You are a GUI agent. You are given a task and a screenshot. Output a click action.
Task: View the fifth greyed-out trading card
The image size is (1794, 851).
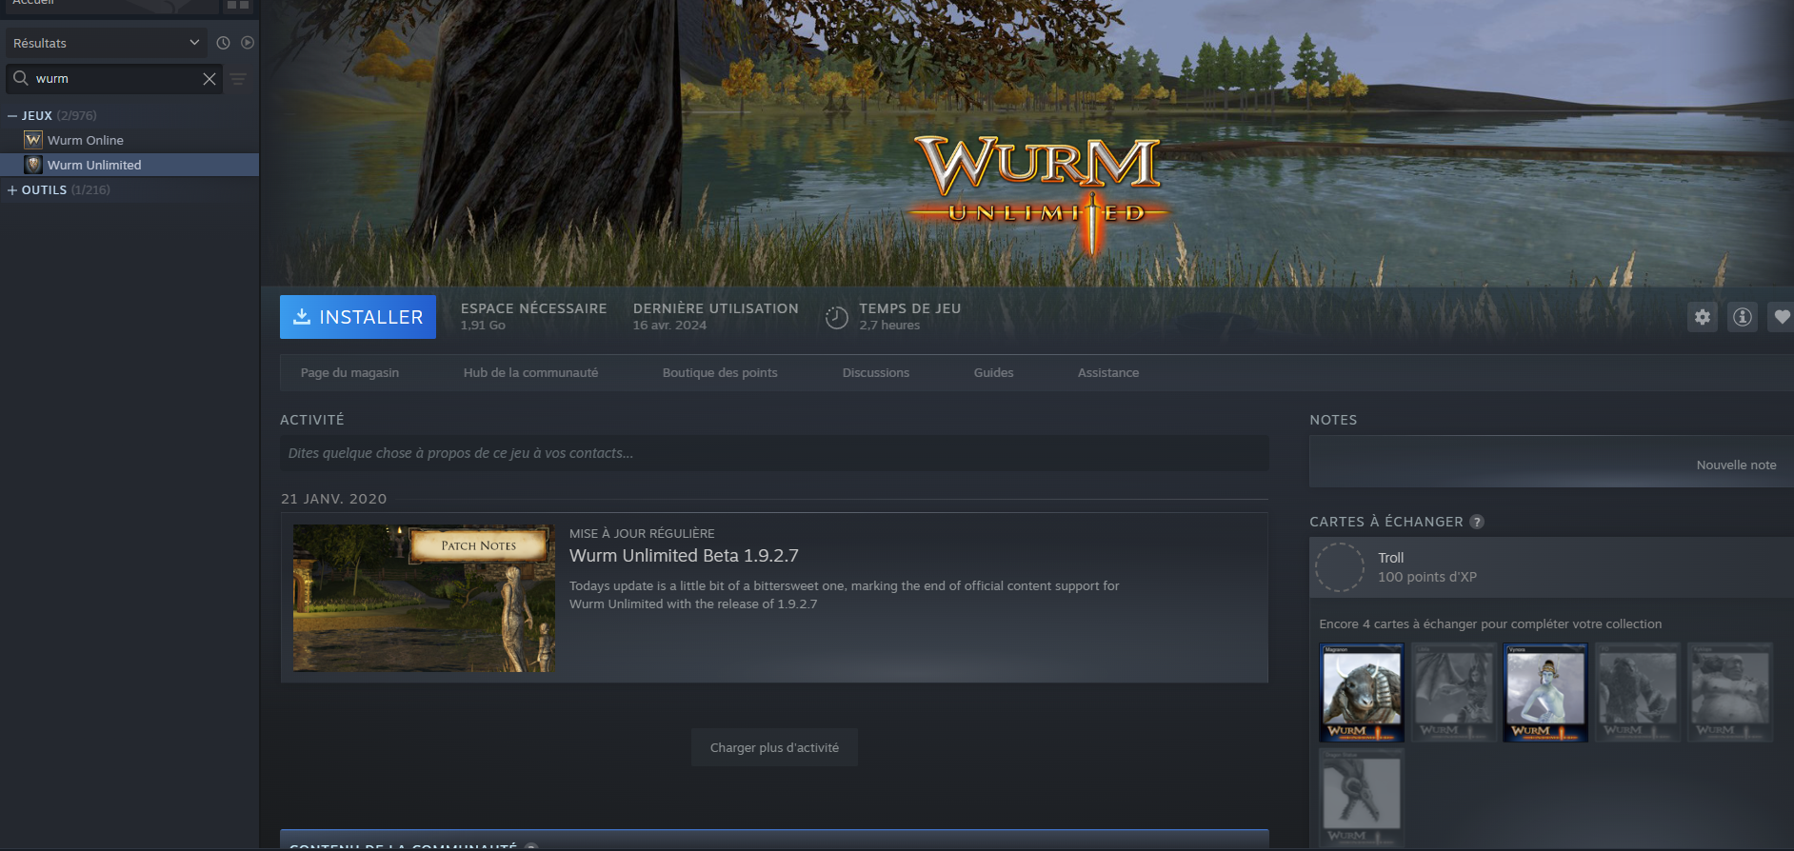(1730, 692)
